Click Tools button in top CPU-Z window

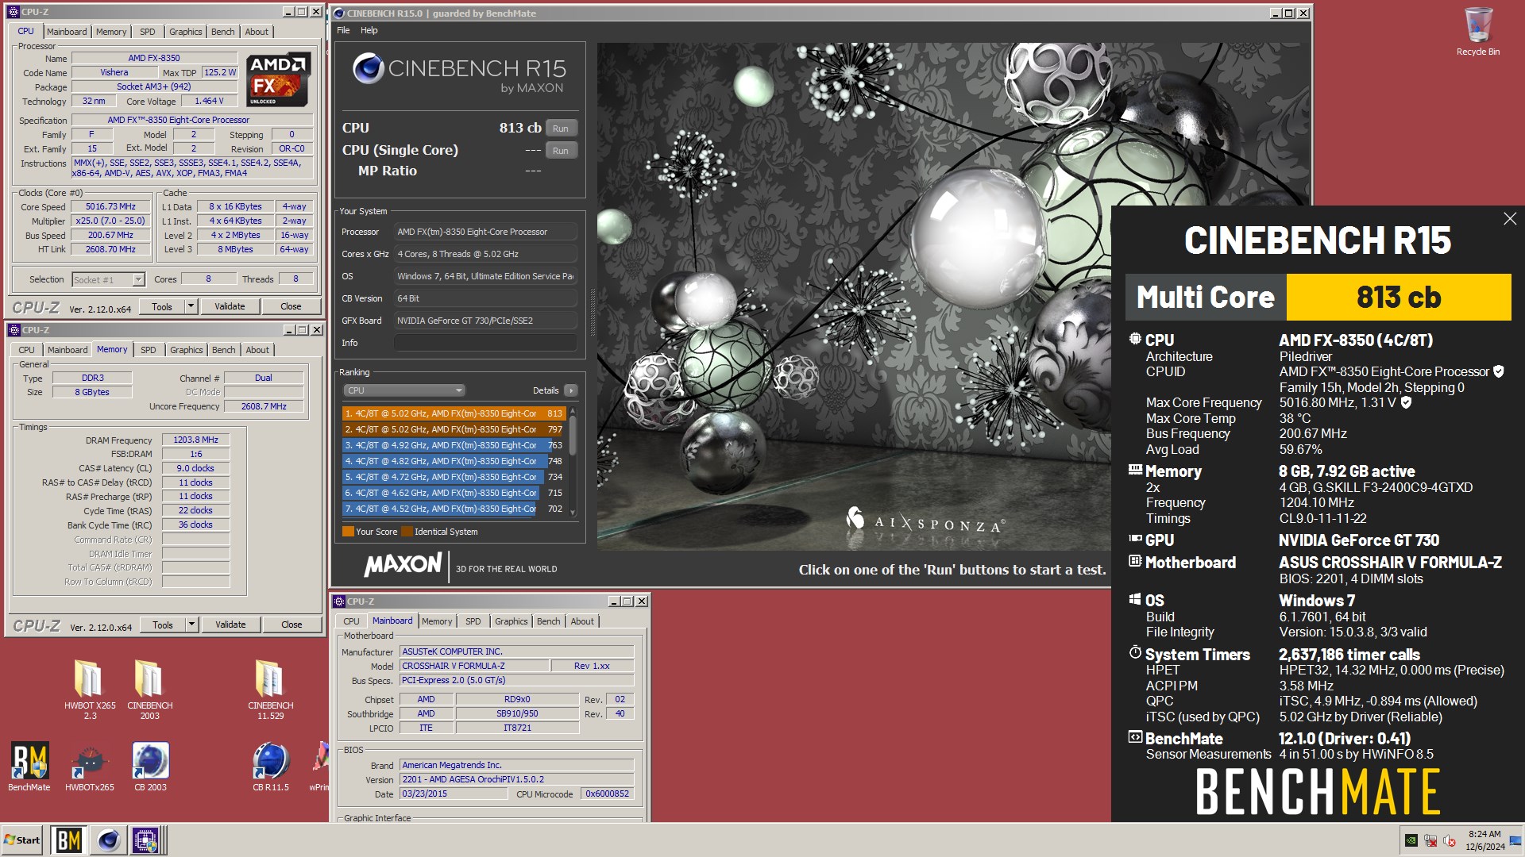pyautogui.click(x=162, y=306)
